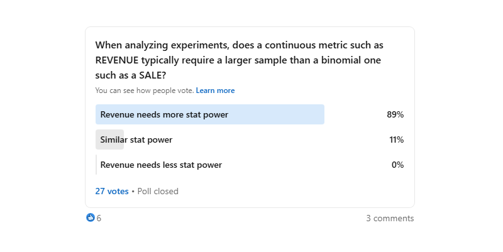The image size is (503, 252).
Task: Open the 3 comments link
Action: 390,219
